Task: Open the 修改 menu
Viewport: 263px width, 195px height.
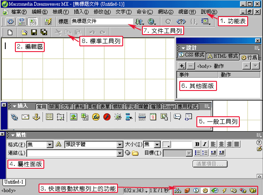Action: click(102, 11)
